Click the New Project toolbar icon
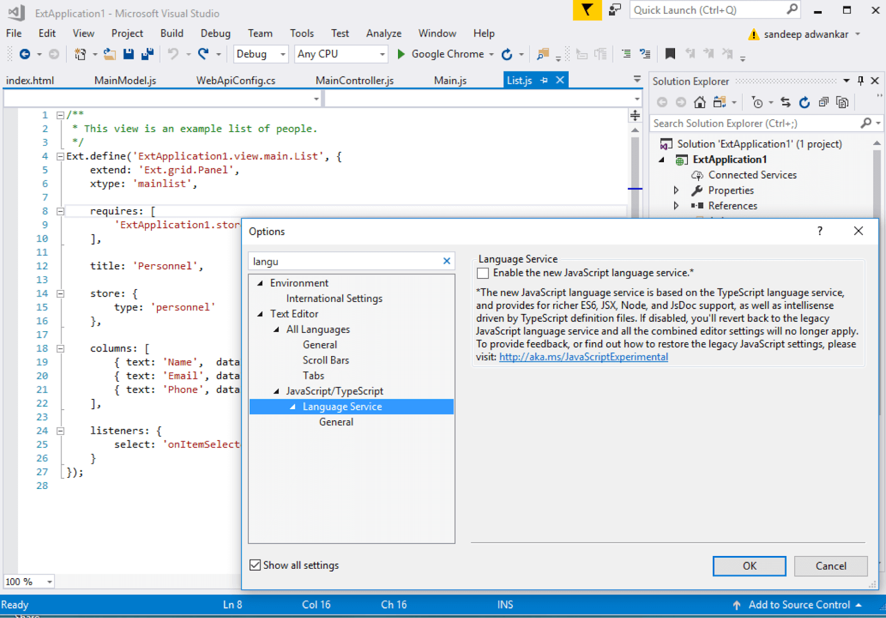This screenshot has width=886, height=618. pos(80,54)
